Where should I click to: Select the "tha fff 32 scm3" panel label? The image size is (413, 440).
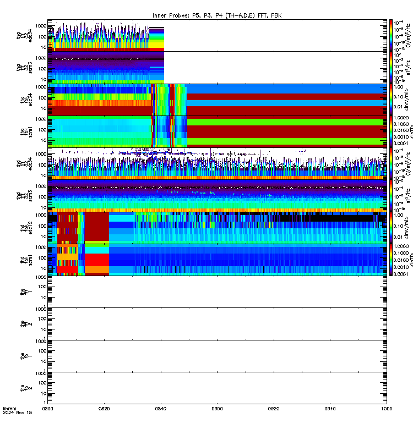tap(24, 68)
